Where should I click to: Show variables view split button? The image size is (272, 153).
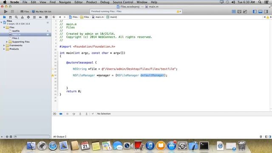point(266,137)
